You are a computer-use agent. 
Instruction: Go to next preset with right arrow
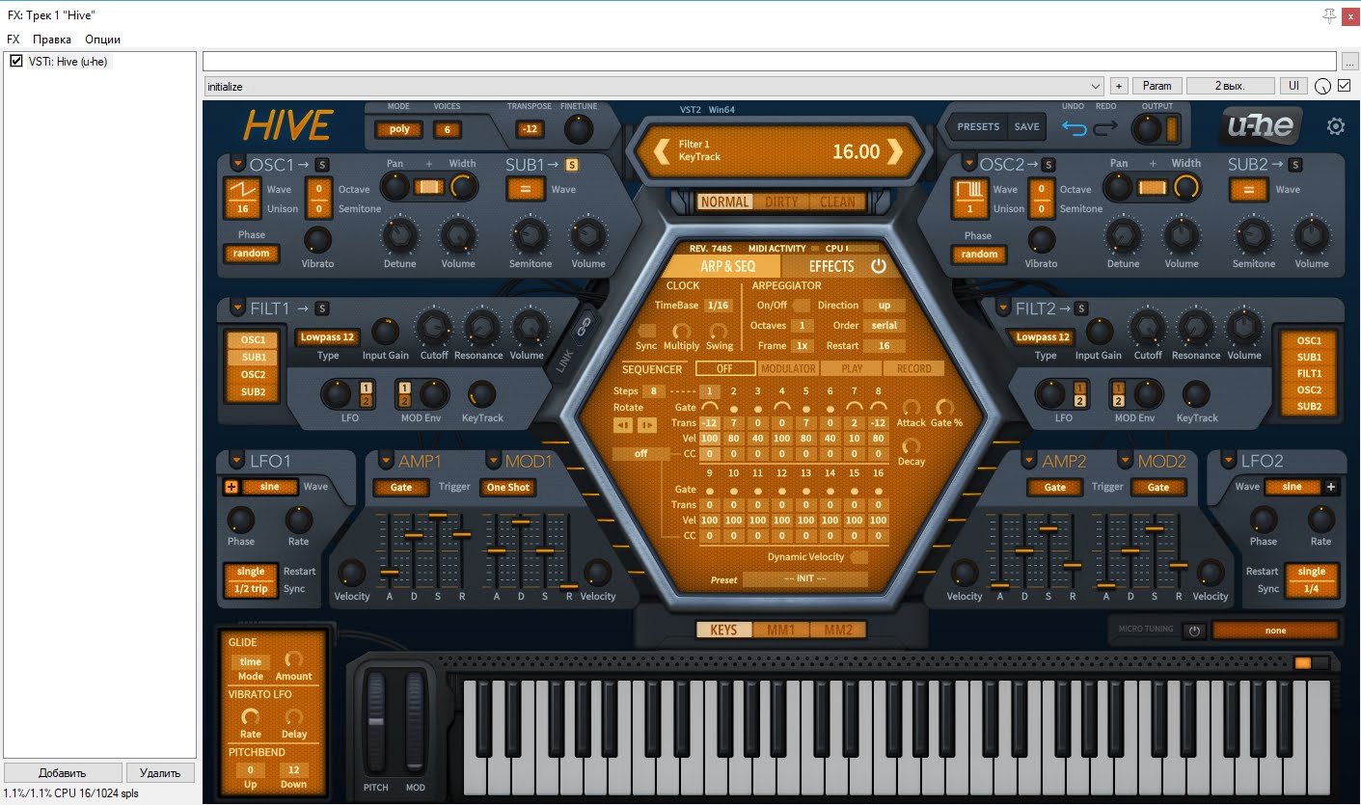click(895, 151)
